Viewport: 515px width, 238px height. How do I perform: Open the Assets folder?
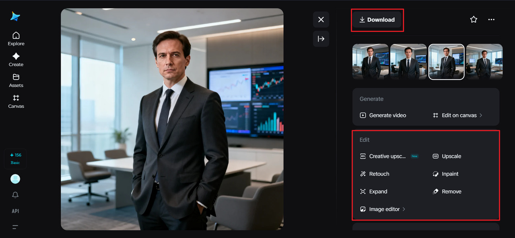click(16, 80)
